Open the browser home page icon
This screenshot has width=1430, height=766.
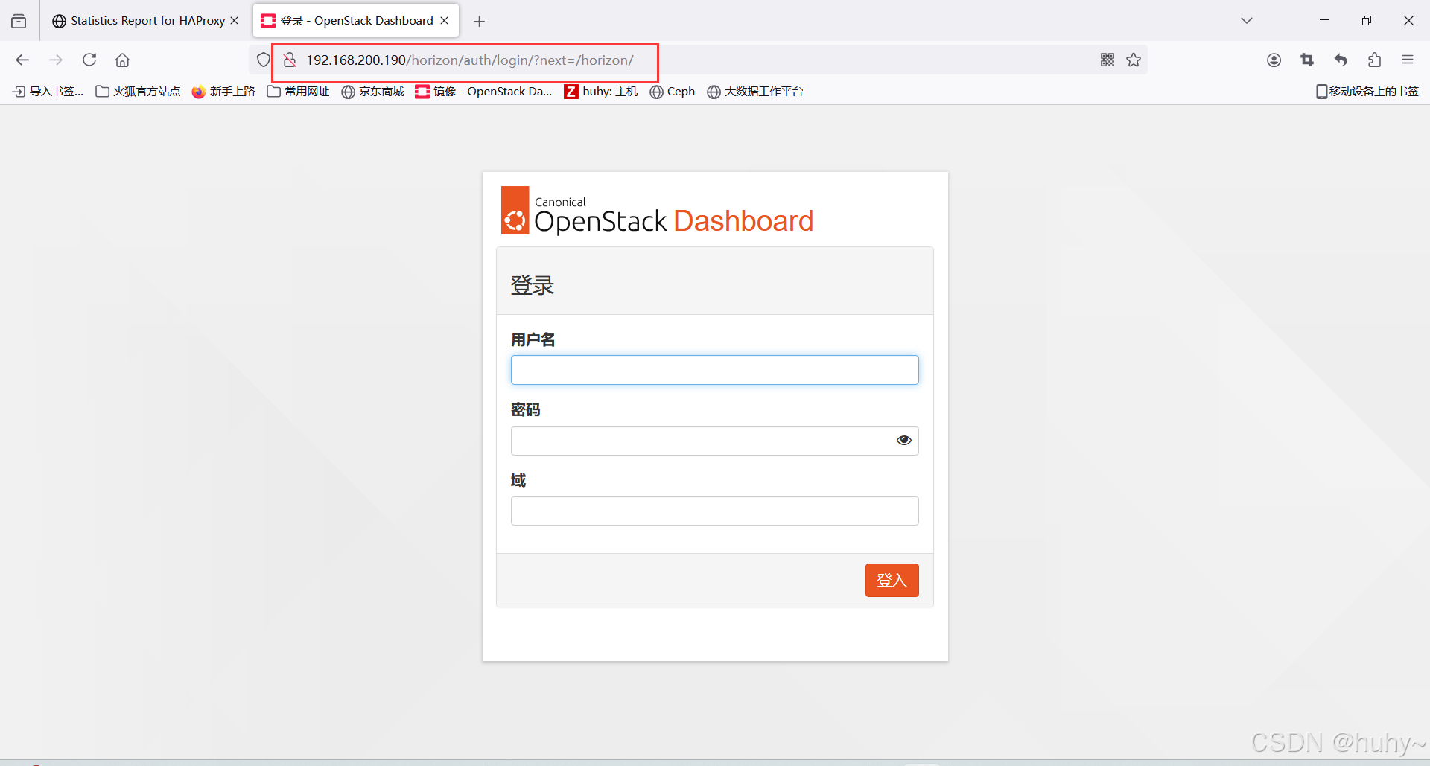[122, 60]
